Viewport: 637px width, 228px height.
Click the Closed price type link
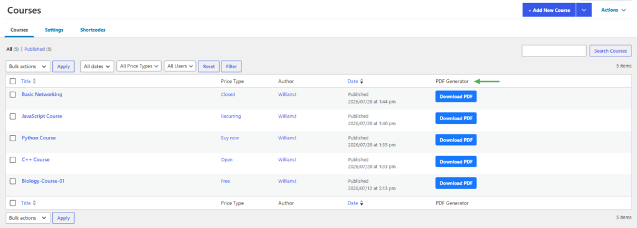pyautogui.click(x=228, y=95)
